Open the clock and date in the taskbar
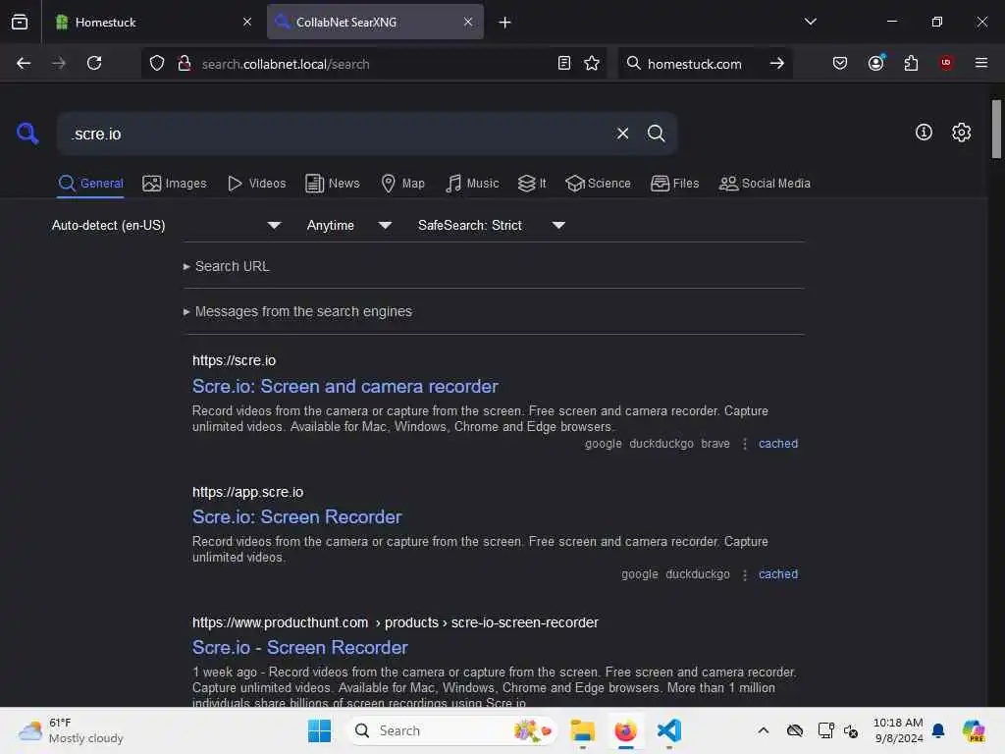Screen dimensions: 1005x754 pyautogui.click(x=898, y=730)
